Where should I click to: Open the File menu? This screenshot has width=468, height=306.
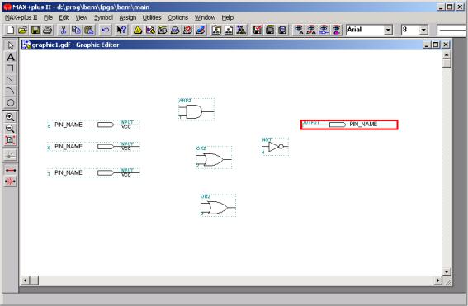48,17
